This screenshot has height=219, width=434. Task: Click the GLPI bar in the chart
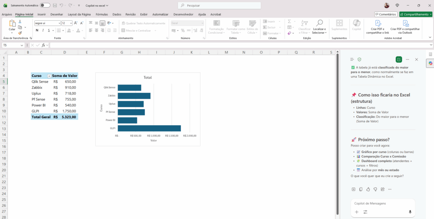coord(149,128)
